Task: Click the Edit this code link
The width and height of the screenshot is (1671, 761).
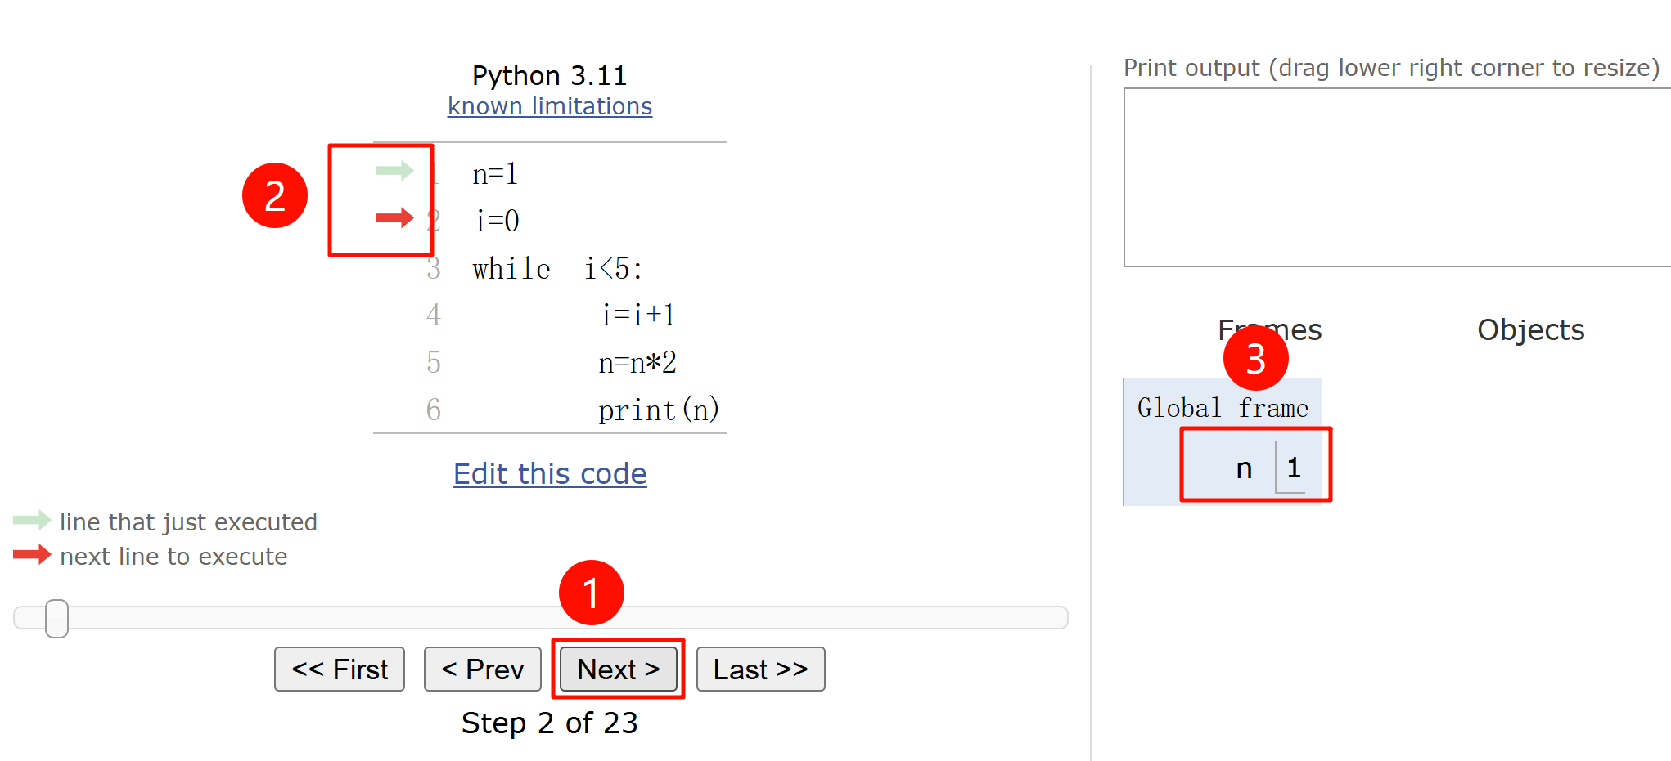Action: (x=550, y=474)
